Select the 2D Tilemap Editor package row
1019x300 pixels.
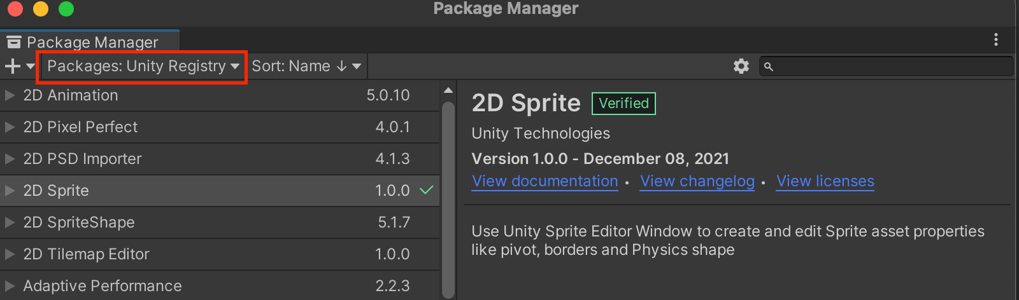pyautogui.click(x=220, y=254)
